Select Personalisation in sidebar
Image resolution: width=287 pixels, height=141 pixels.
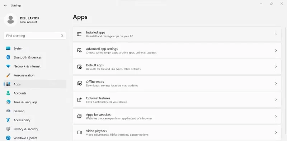pos(35,75)
